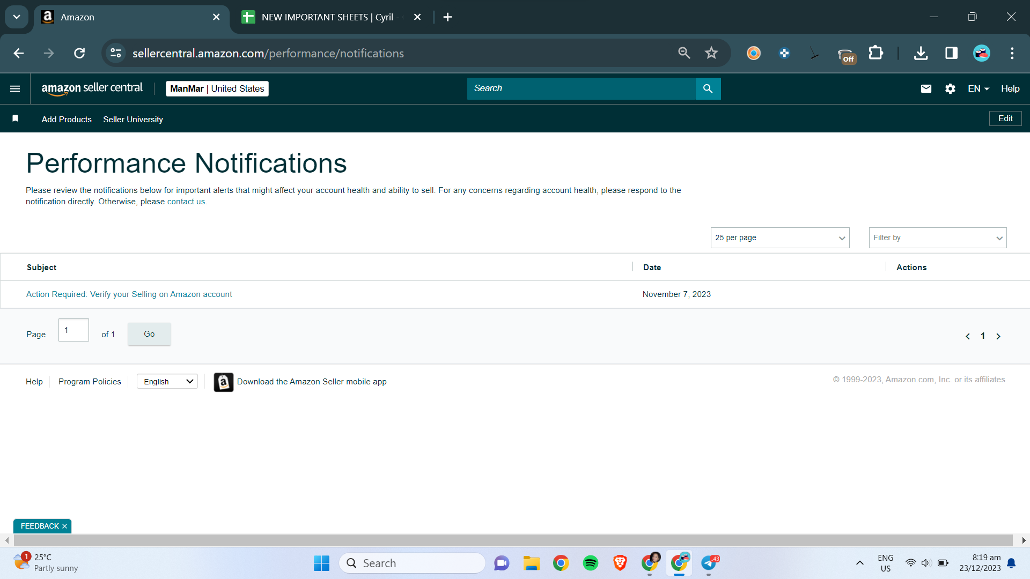Open the browser extensions puzzle icon
1030x579 pixels.
(876, 53)
